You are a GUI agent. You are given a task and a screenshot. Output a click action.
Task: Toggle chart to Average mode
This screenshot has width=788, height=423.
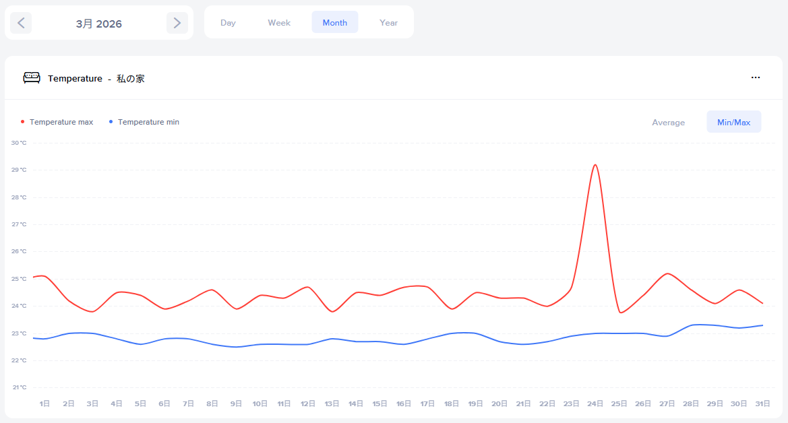point(668,123)
